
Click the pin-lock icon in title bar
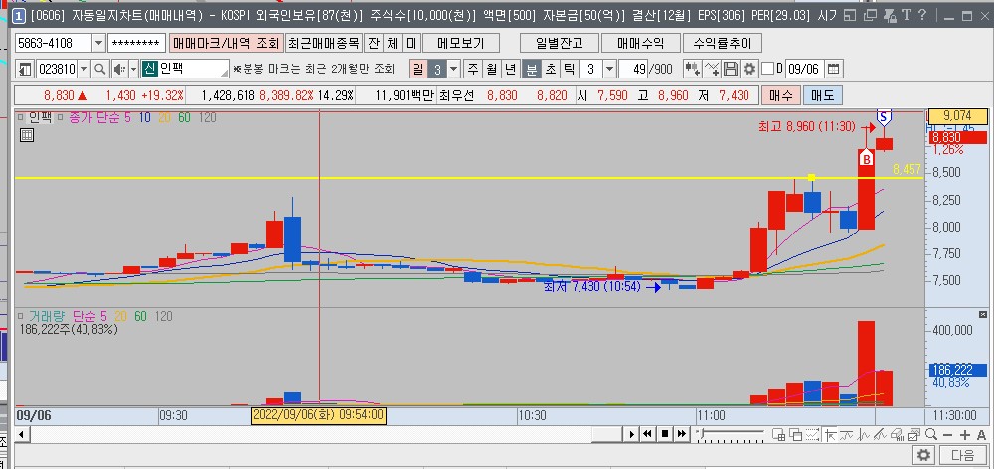(x=890, y=15)
